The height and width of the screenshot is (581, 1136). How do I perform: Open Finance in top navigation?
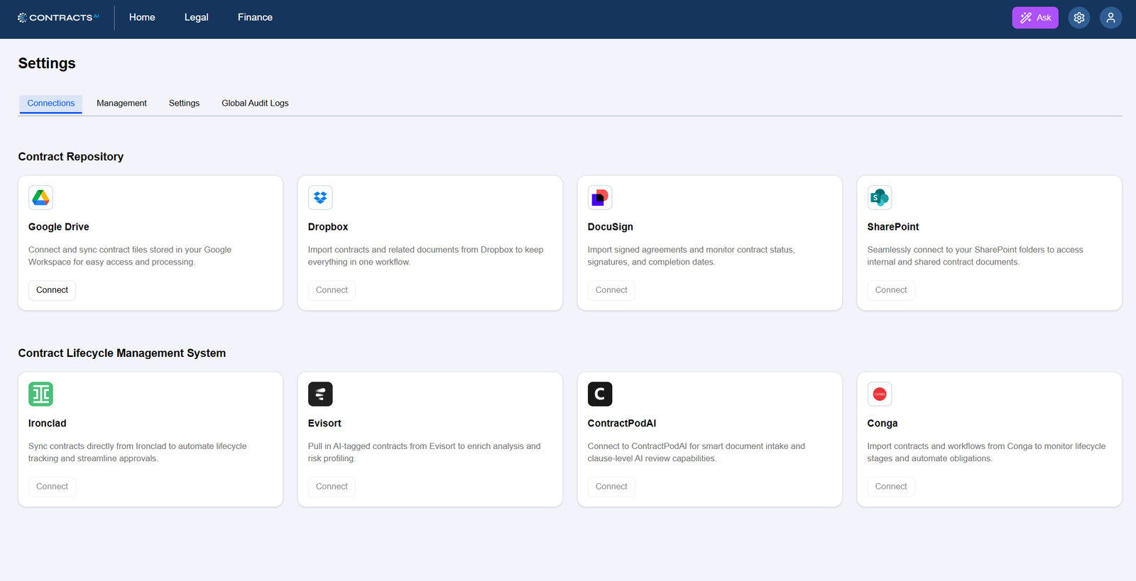[x=255, y=18]
